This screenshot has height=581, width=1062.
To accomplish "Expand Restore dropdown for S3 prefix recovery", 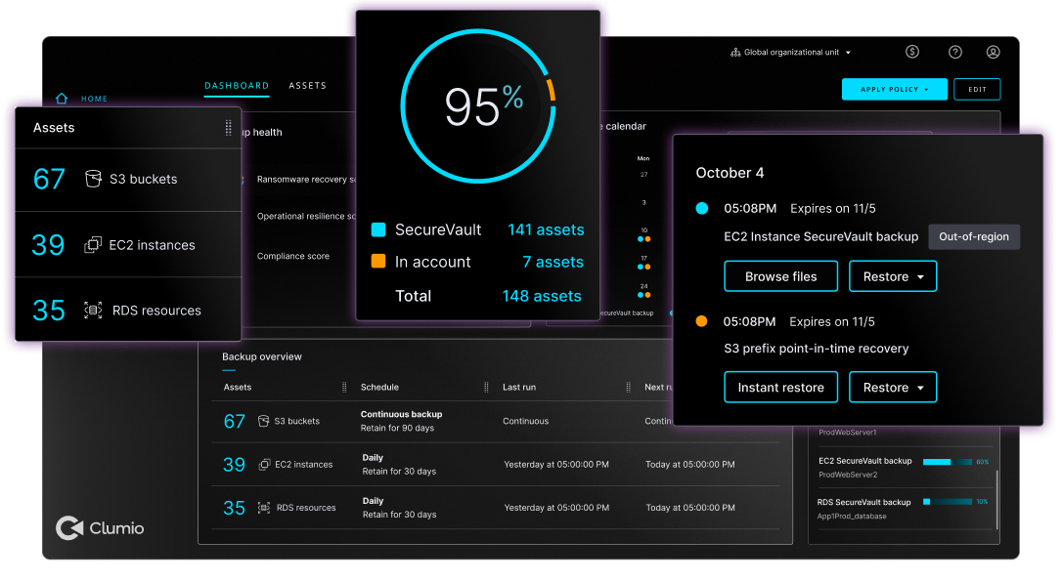I will click(892, 388).
